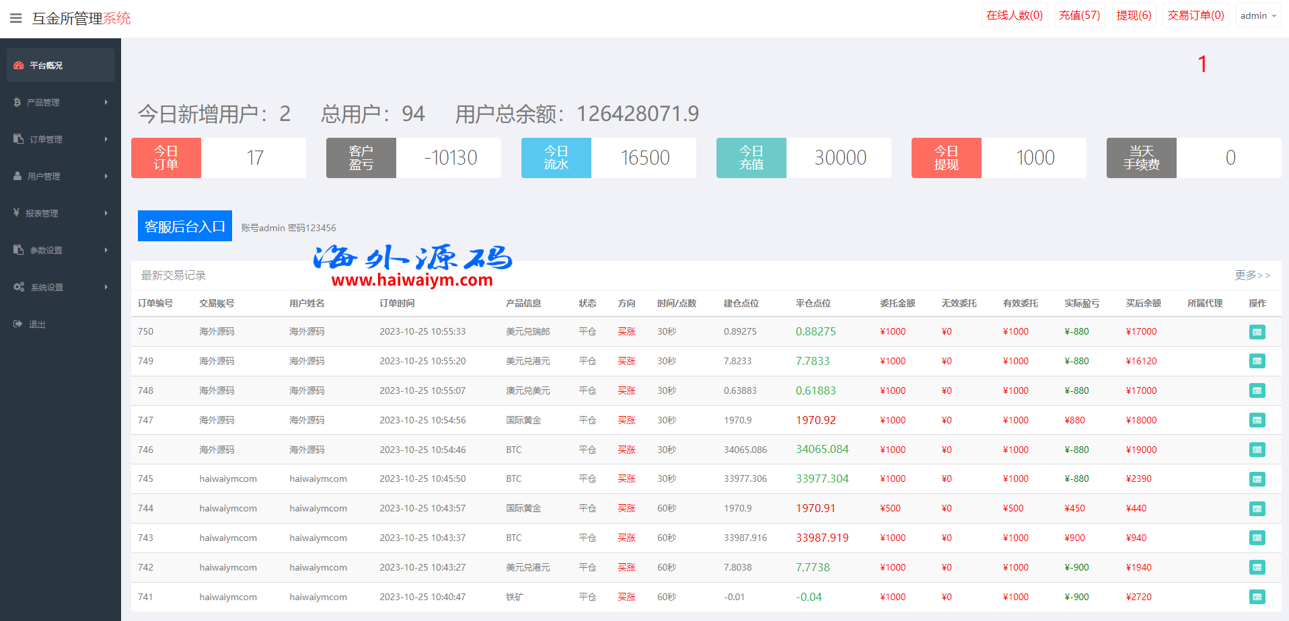Click the gears icon for 系统设置
Viewport: 1289px width, 621px height.
19,287
